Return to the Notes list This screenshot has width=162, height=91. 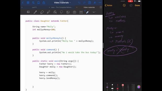pos(109,5)
